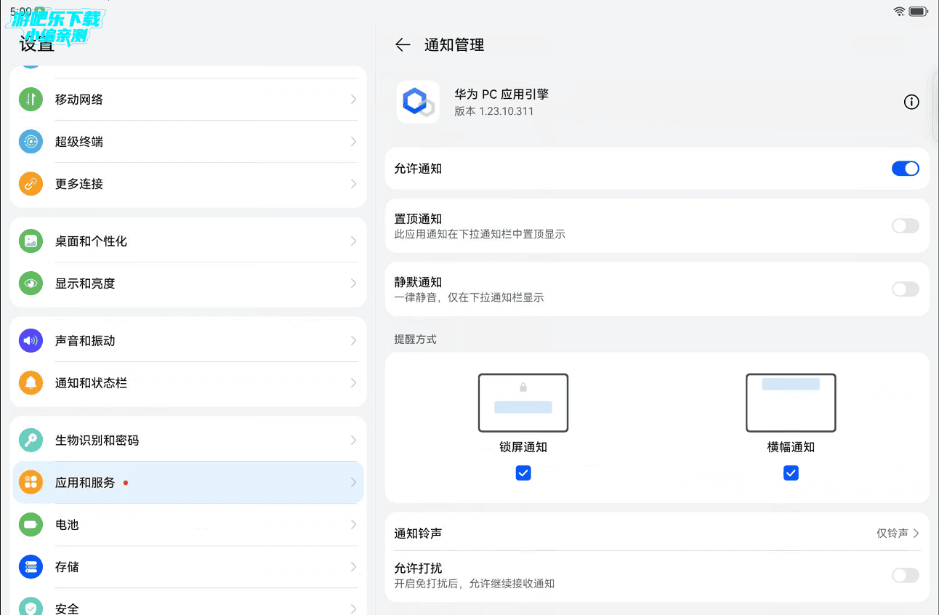Screen dimensions: 939x615
Task: Click the purple 声音和振动 speaker icon
Action: (x=31, y=340)
